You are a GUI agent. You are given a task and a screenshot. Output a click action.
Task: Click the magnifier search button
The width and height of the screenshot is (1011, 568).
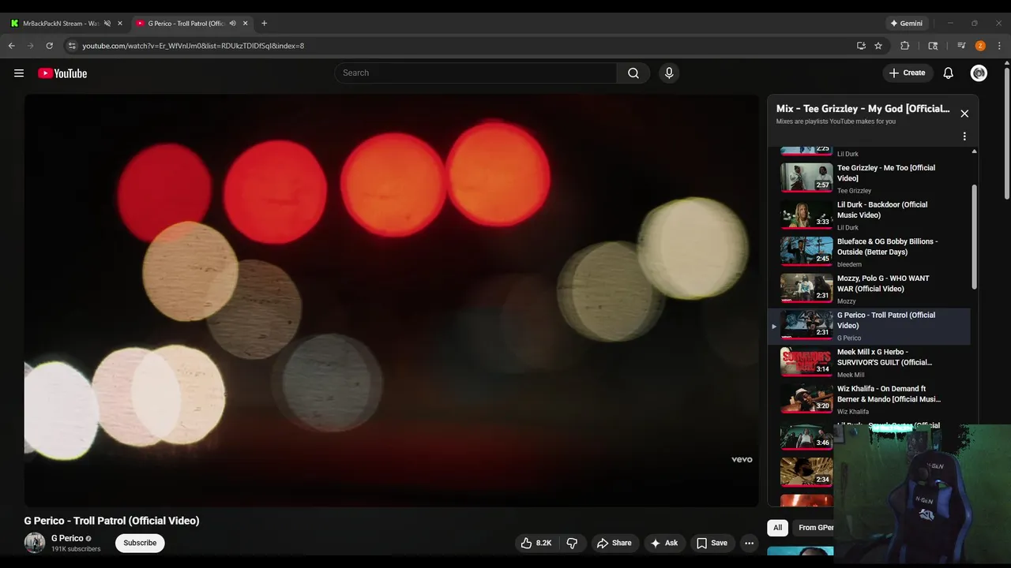pyautogui.click(x=633, y=73)
